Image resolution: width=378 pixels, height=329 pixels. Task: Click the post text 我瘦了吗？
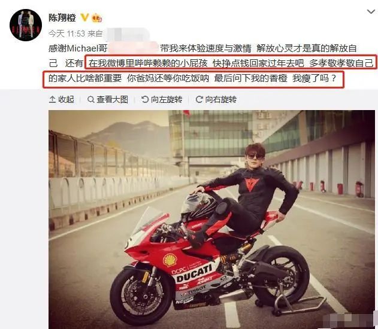(x=314, y=78)
